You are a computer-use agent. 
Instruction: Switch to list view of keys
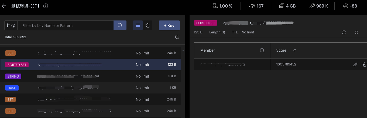tap(138, 26)
